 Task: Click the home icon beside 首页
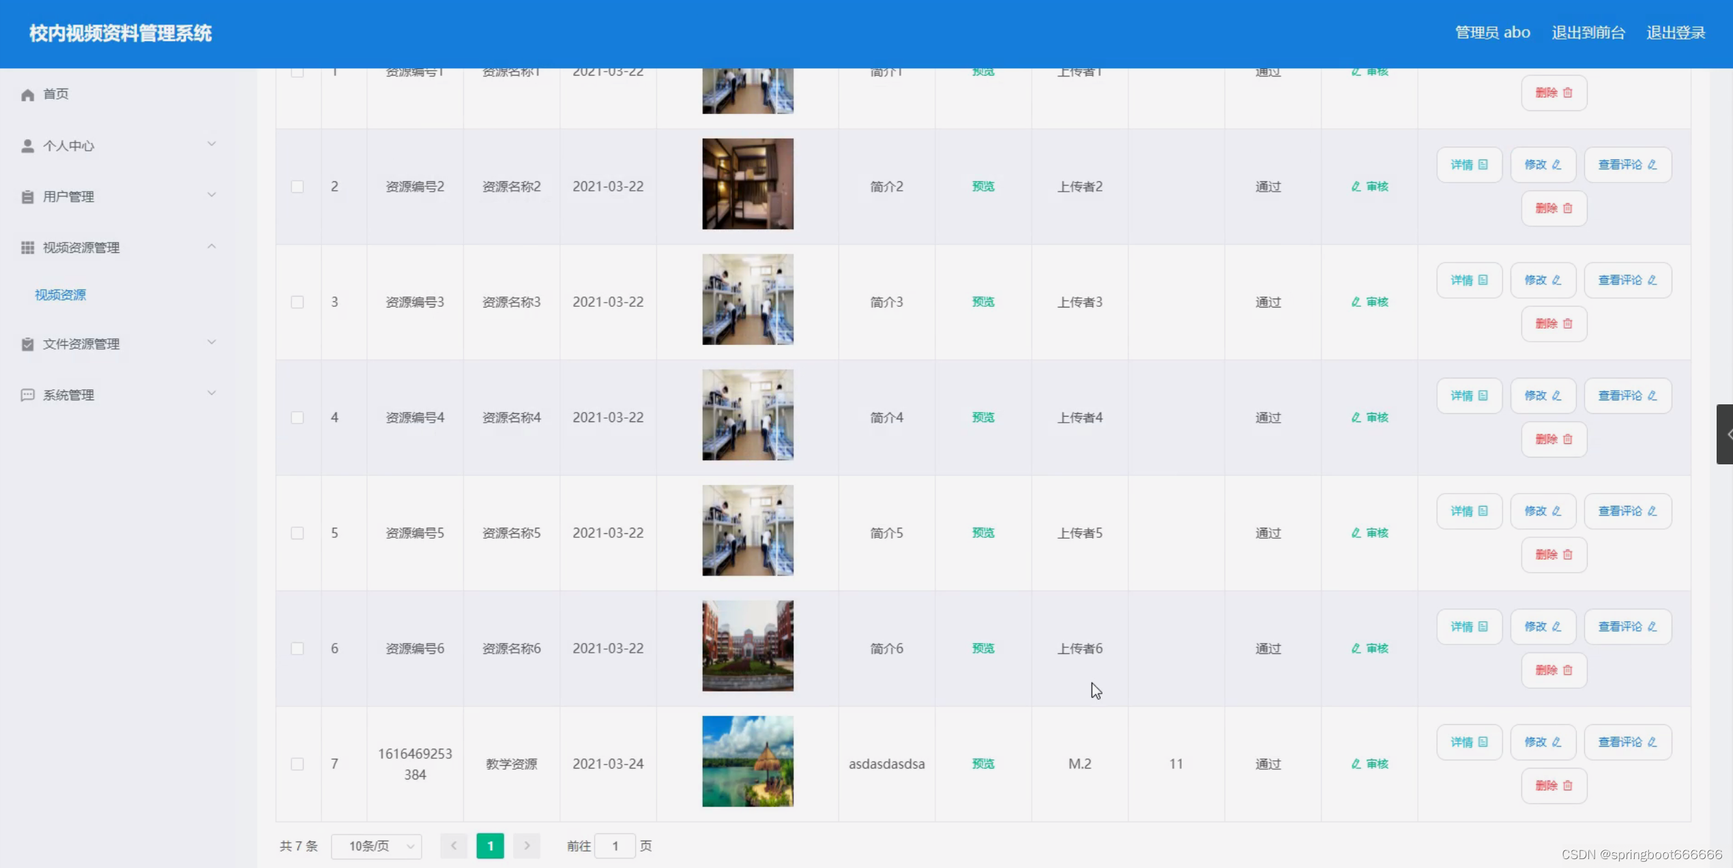click(27, 95)
